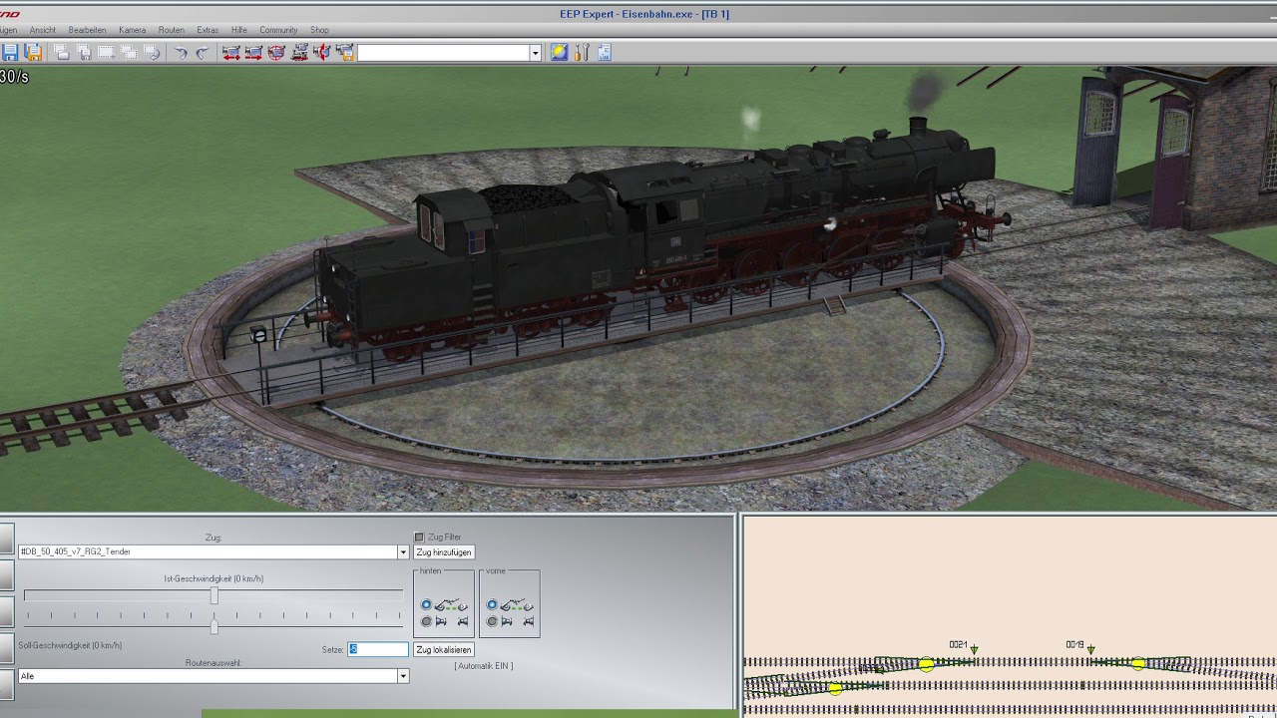Click the train camera target icon
Screen dimensions: 1277x718
tap(276, 52)
